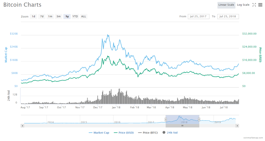Set zoom to YTD
The image size is (265, 141).
click(x=75, y=17)
